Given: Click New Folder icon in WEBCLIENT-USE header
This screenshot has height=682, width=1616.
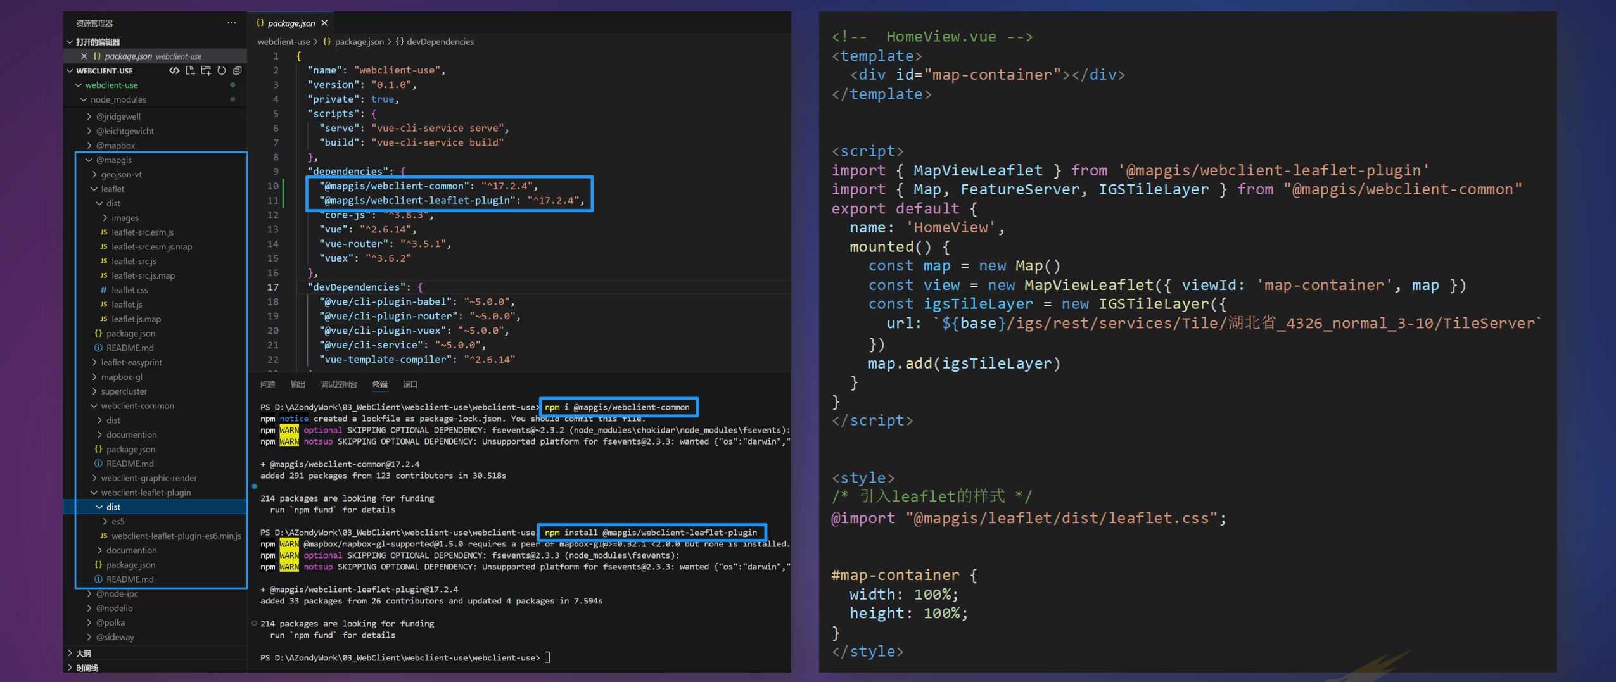Looking at the screenshot, I should point(206,70).
